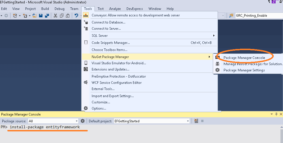Click the Extensions and Updates icon
This screenshot has width=283, height=143.
point(86,69)
